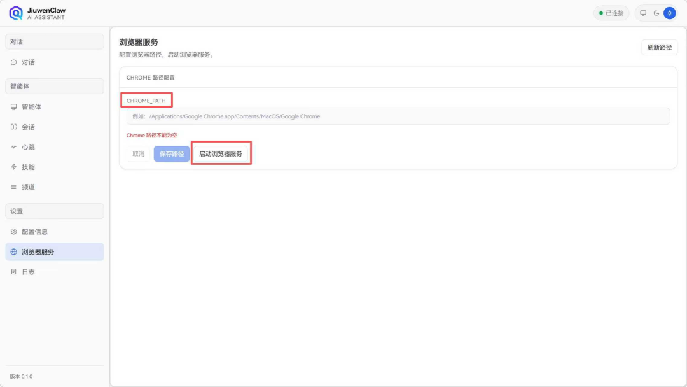Viewport: 687px width, 387px height.
Task: Collapse the 智能体 section header
Action: click(x=54, y=87)
